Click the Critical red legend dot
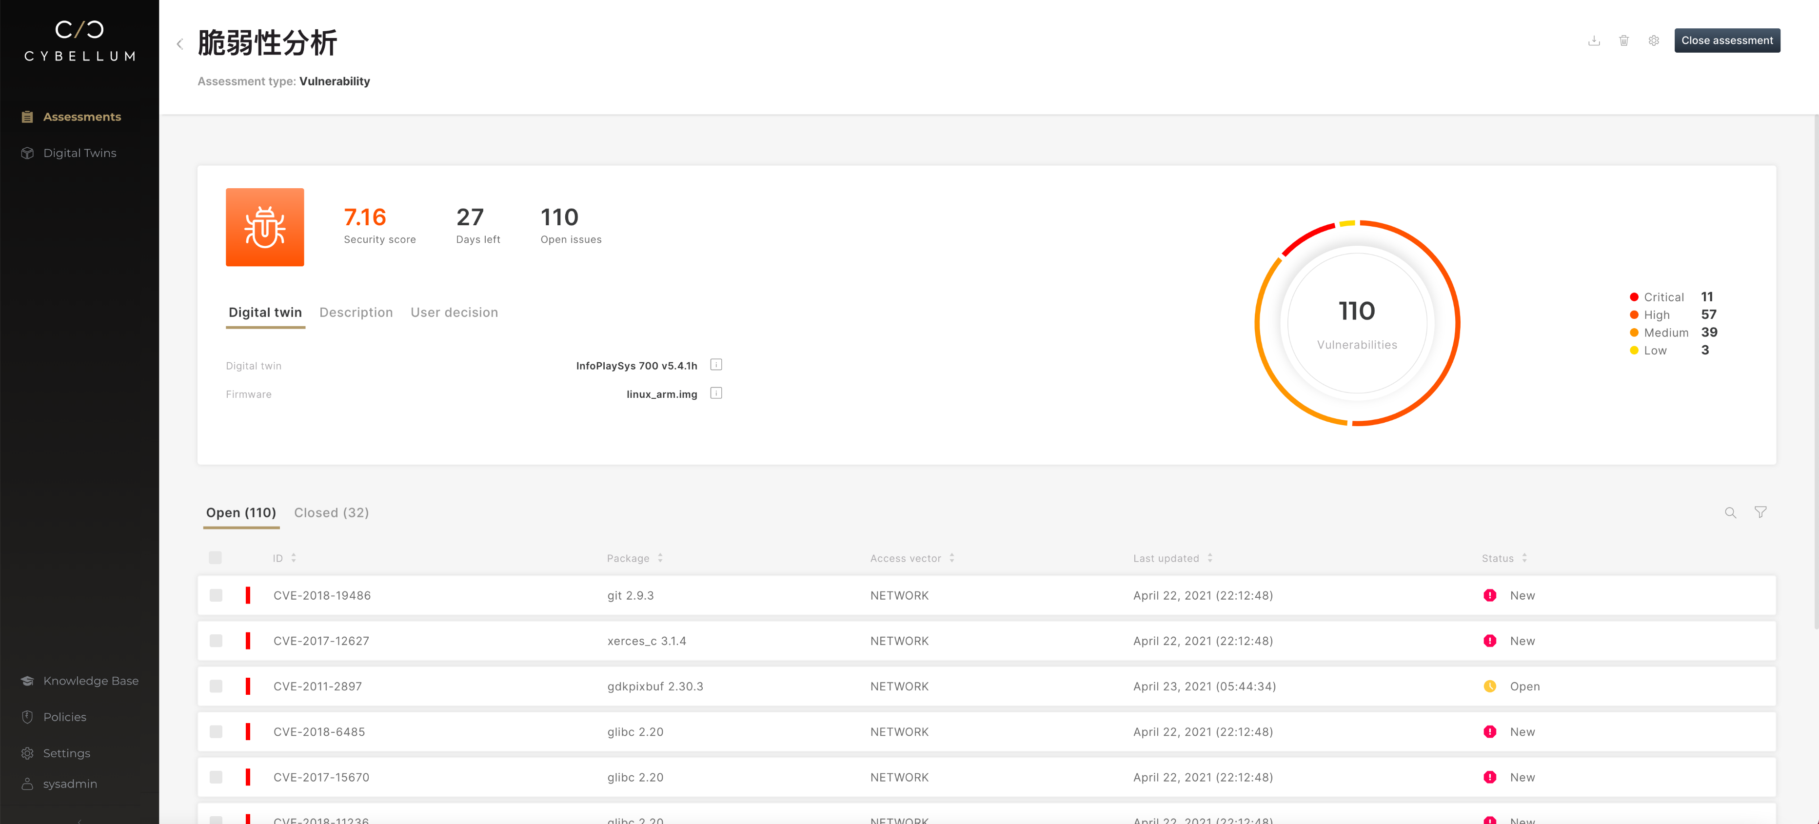The width and height of the screenshot is (1819, 824). click(1633, 297)
